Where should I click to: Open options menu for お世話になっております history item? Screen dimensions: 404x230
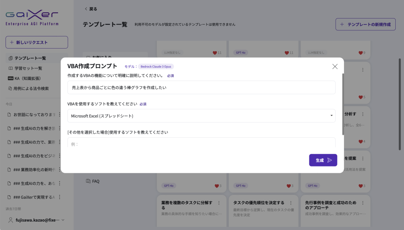60,115
